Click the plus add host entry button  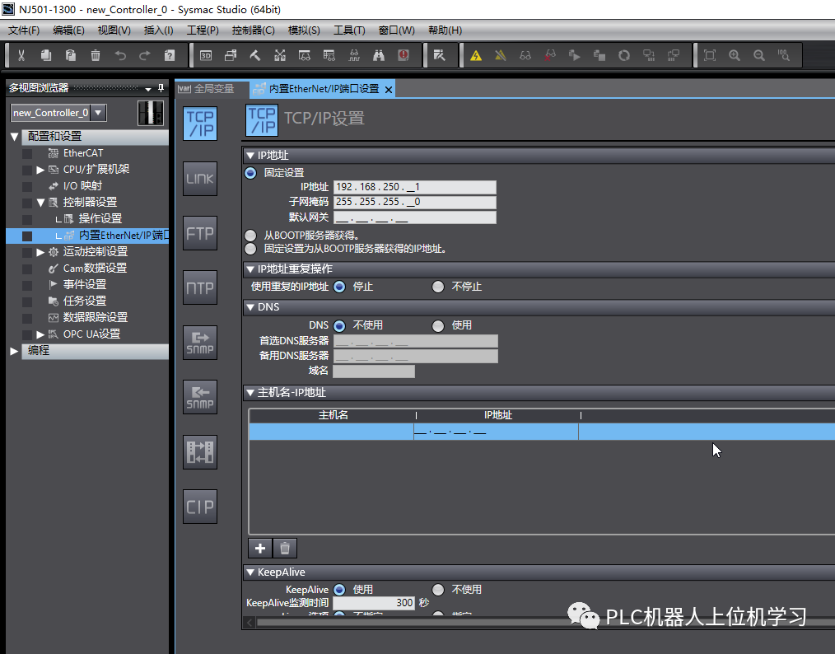point(260,548)
